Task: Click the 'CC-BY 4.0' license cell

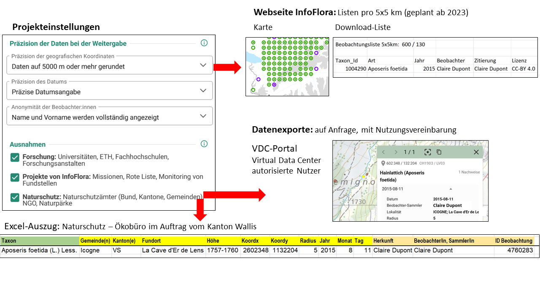Action: coord(523,69)
